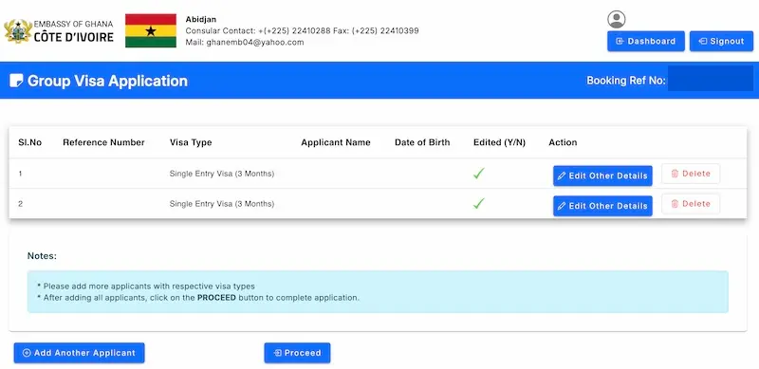This screenshot has height=369, width=759.
Task: Click the Edited (Y/N) column header
Action: [499, 142]
